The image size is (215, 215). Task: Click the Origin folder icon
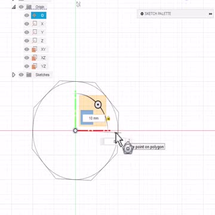click(x=29, y=7)
